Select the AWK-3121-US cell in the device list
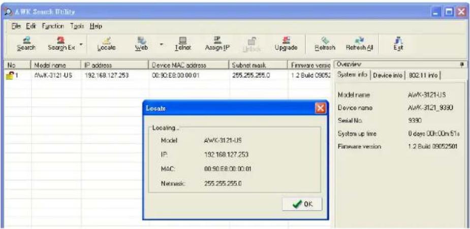This screenshot has width=470, height=229. point(53,76)
